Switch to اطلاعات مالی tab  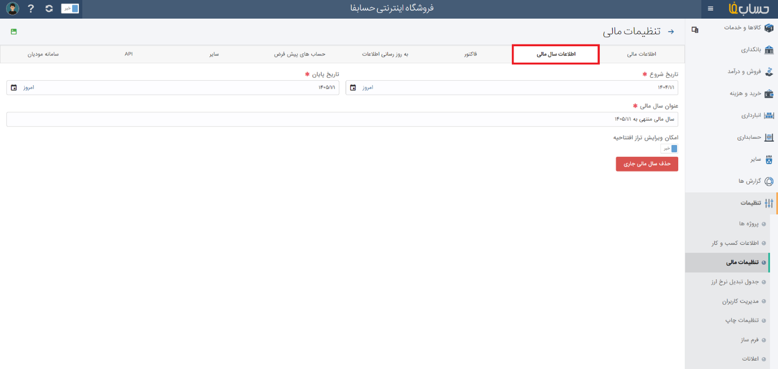coord(642,54)
